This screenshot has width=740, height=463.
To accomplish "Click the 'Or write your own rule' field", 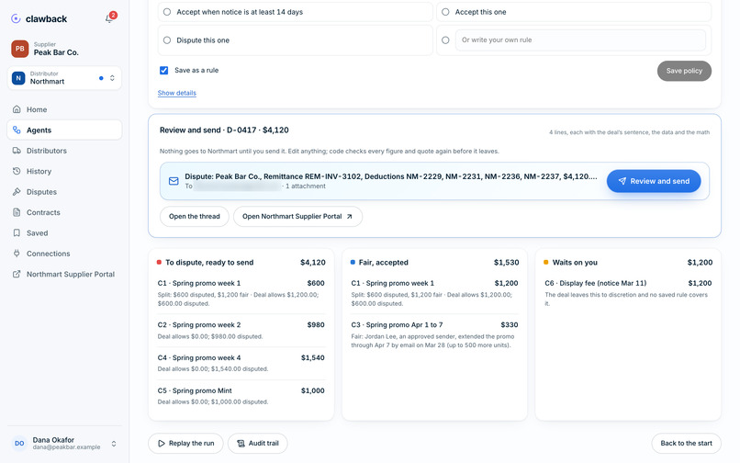I will coord(580,40).
